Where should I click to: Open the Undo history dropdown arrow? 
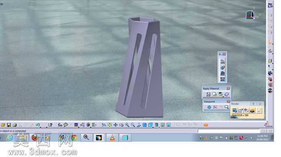pos(41,127)
